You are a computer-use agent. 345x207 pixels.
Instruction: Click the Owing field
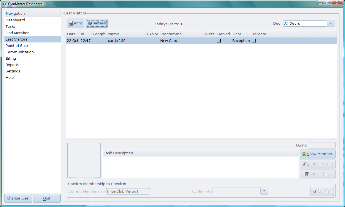click(x=322, y=145)
